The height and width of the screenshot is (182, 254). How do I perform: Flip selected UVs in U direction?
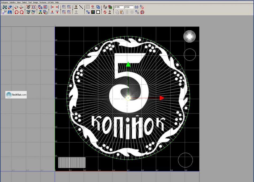pos(16,7)
